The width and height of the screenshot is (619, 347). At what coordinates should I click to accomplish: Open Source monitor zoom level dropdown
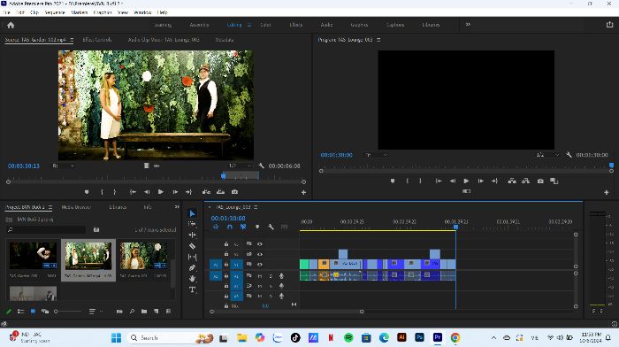tap(64, 166)
